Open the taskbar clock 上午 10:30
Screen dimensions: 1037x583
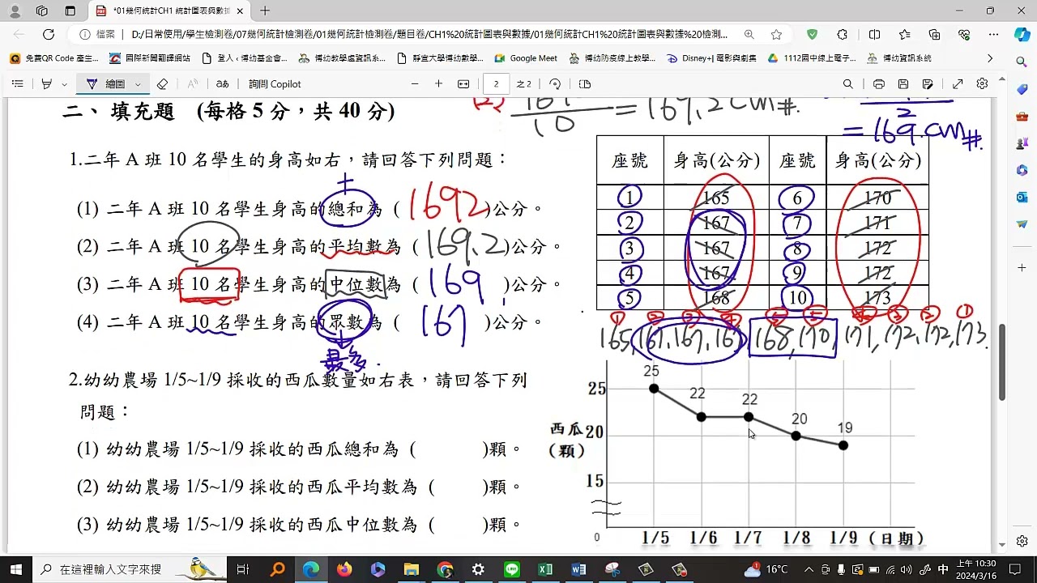coord(975,569)
